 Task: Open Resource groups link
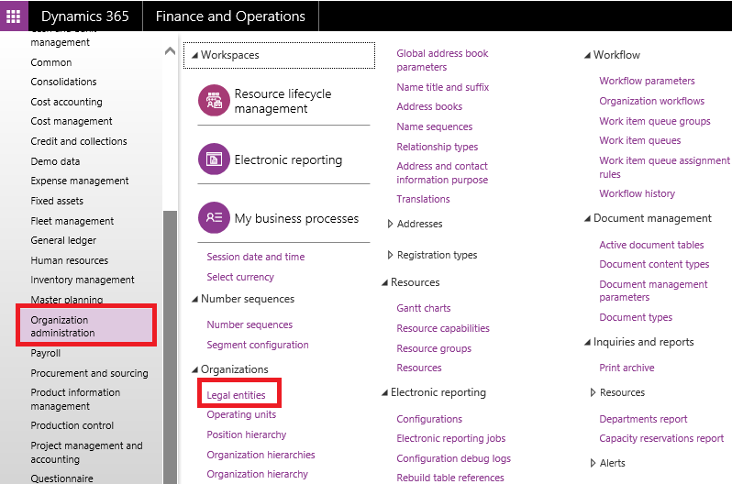pyautogui.click(x=434, y=348)
